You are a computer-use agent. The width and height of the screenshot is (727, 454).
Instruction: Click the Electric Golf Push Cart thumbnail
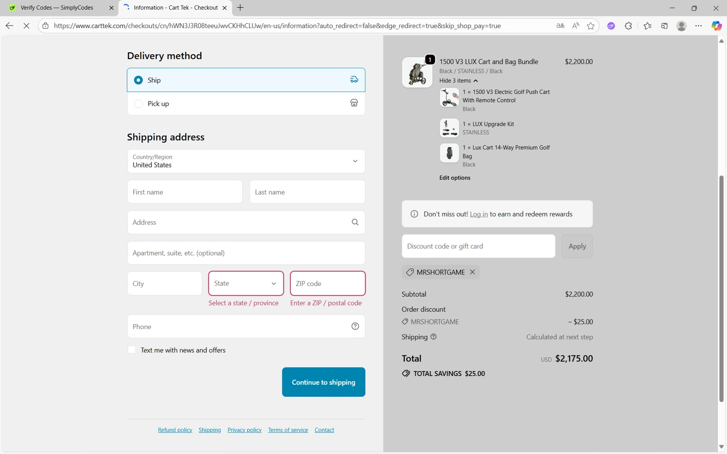[449, 97]
